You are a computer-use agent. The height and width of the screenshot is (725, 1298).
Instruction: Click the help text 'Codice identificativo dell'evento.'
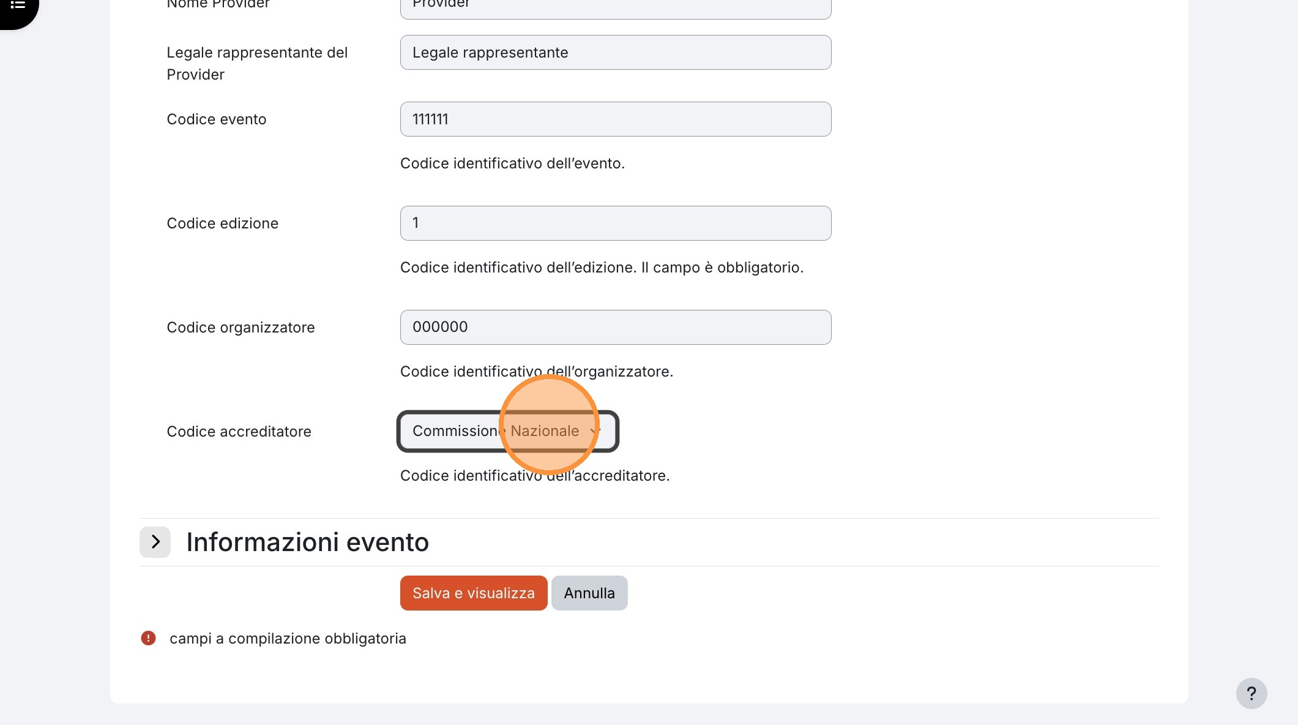click(512, 163)
